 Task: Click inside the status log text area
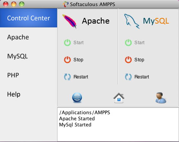pos(118,124)
